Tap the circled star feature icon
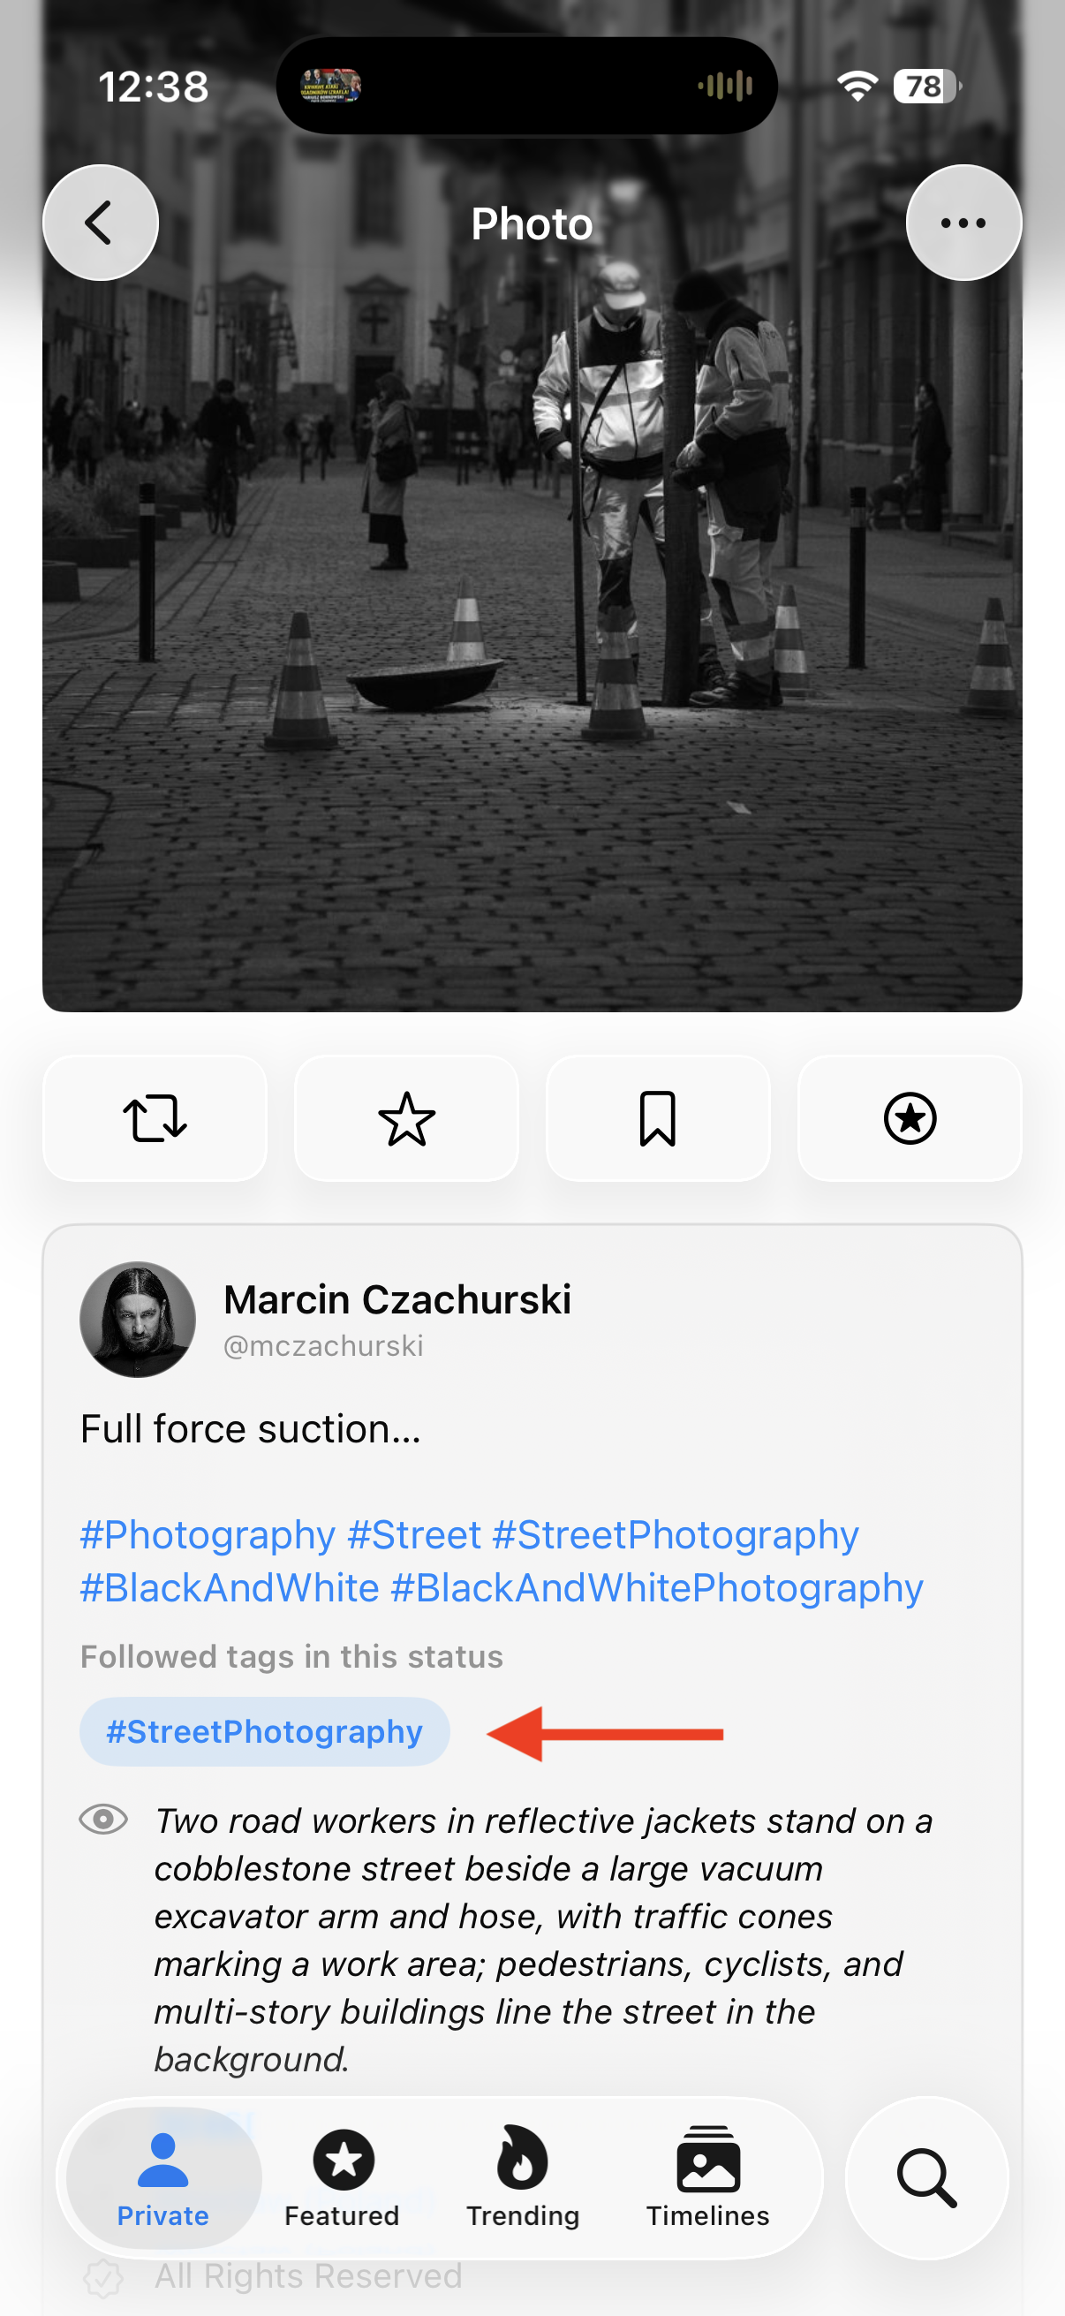This screenshot has width=1065, height=2316. [x=910, y=1117]
